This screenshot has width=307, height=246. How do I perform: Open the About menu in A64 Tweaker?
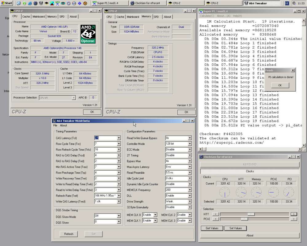coord(64,125)
